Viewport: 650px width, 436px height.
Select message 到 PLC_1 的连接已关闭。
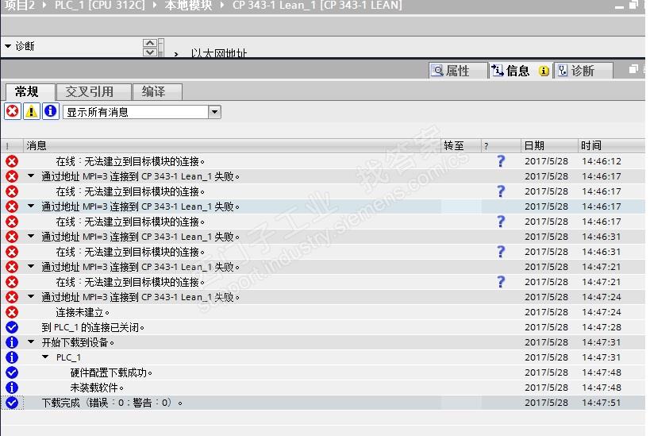point(93,327)
